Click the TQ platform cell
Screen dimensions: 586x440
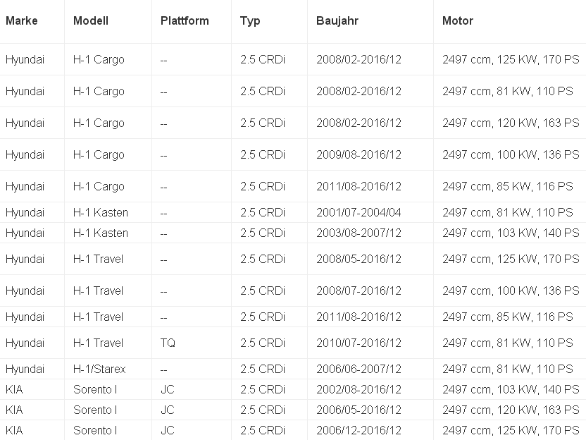pyautogui.click(x=168, y=343)
